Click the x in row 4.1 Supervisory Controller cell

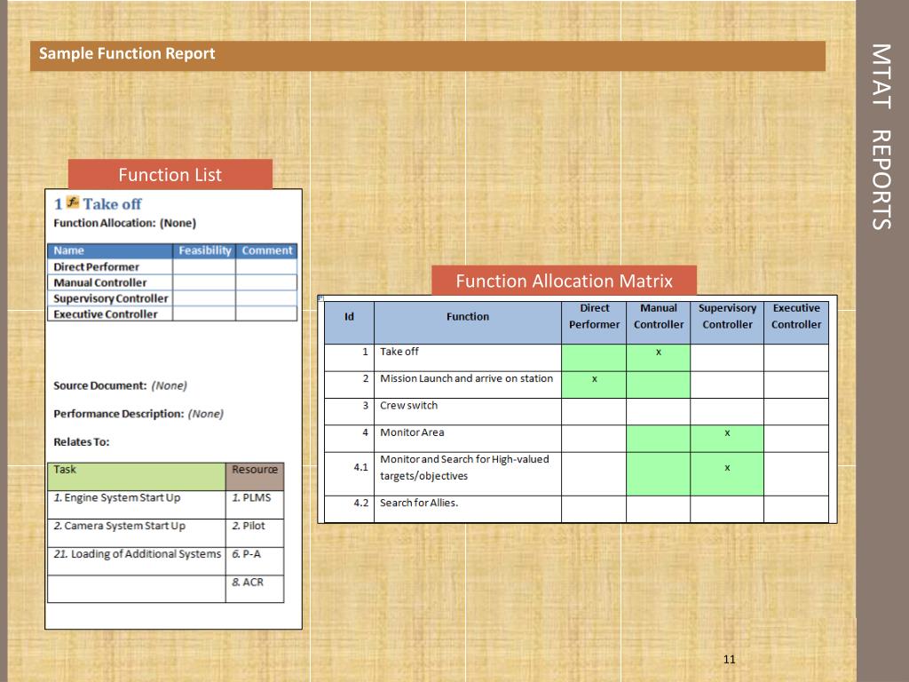pos(727,468)
